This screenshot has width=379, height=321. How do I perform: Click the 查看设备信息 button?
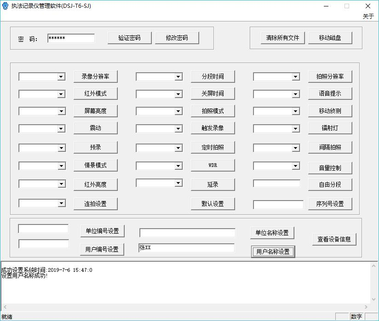pos(334,239)
